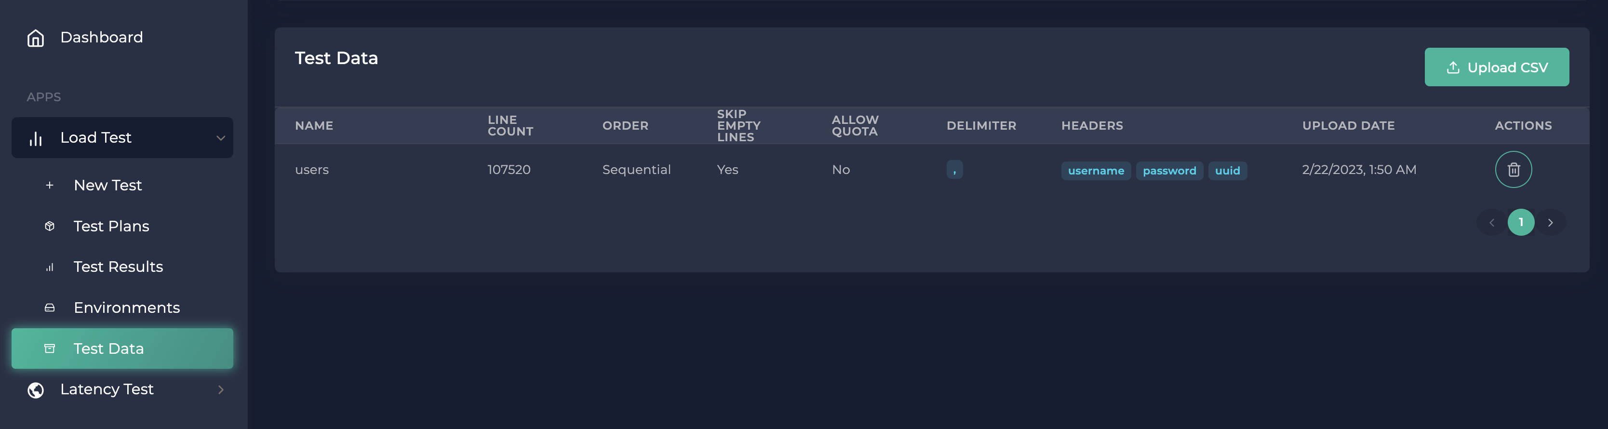Select page 1 in pagination

1521,222
